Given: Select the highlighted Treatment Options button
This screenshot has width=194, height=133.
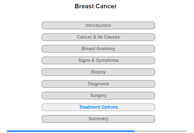Looking at the screenshot, I should [x=98, y=107].
